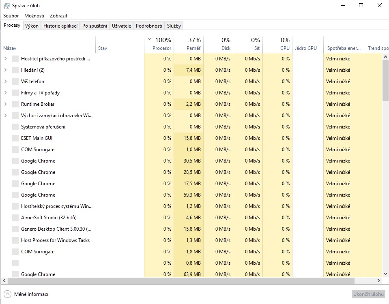Expand the Hostitel příkazového prostředí entry
The width and height of the screenshot is (389, 304).
point(5,59)
